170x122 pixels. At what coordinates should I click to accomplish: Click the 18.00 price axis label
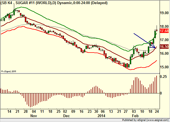pos(164,26)
